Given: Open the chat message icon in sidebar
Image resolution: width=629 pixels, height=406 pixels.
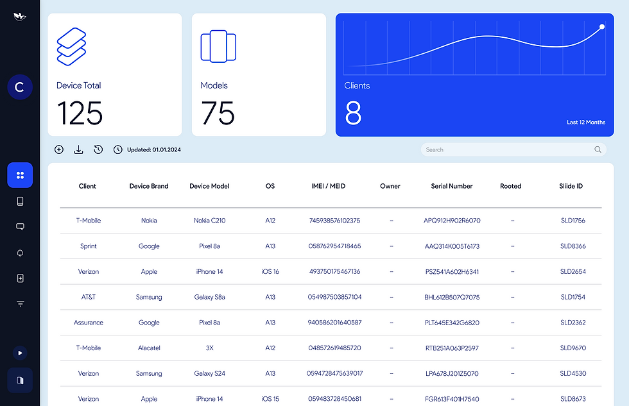Looking at the screenshot, I should [x=20, y=227].
